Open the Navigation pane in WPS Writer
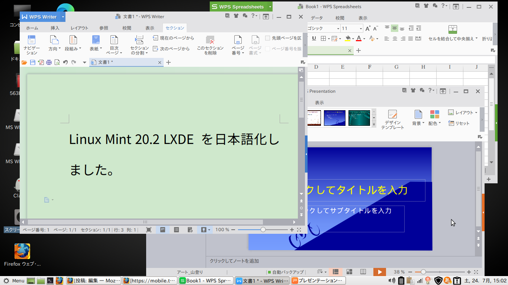 [32, 45]
